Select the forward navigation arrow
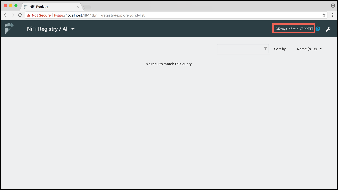338x190 pixels. point(13,15)
